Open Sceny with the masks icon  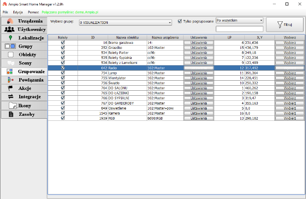(24, 63)
